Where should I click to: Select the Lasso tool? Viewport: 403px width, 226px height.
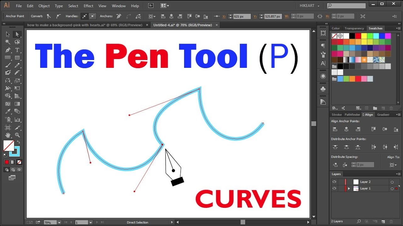[x=17, y=42]
